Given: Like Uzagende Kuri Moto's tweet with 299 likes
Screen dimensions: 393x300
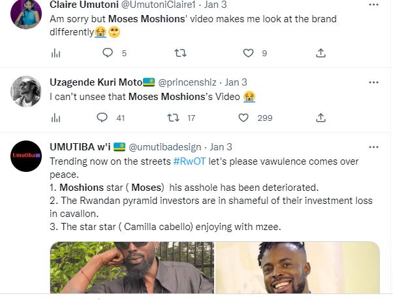Looking at the screenshot, I should click(x=244, y=118).
